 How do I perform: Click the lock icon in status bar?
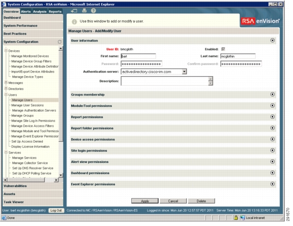(x=236, y=217)
